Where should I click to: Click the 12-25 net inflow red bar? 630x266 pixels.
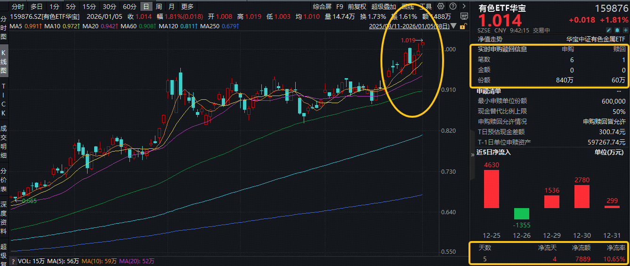point(491,189)
